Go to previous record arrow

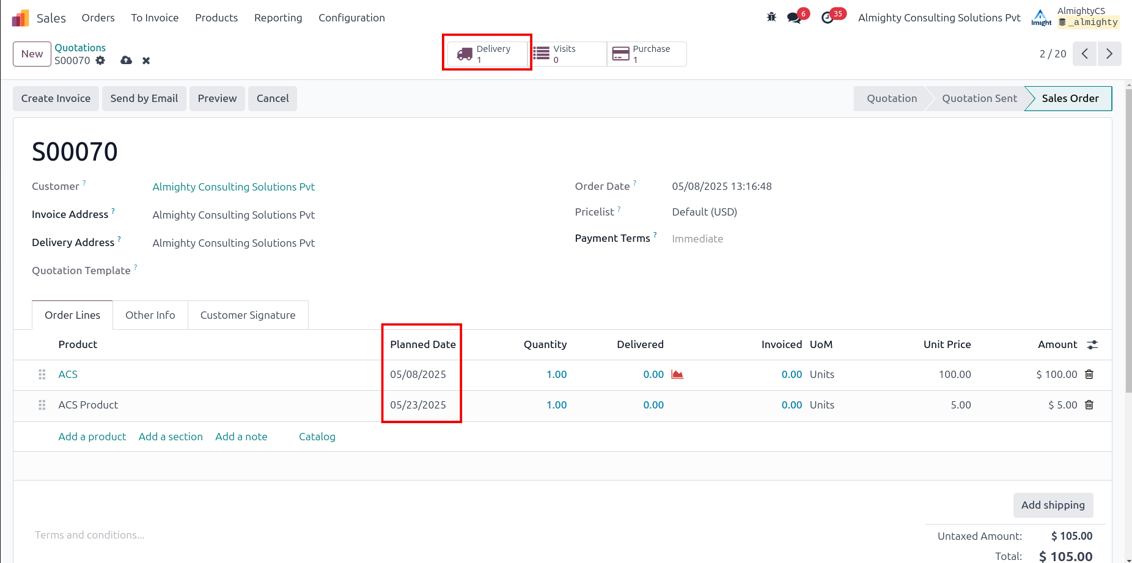pos(1084,54)
